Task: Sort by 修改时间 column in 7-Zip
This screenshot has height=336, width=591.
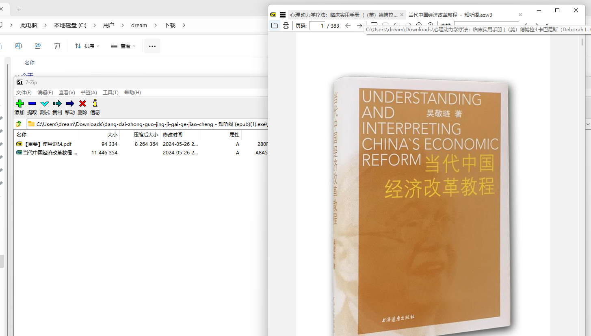Action: tap(181, 134)
